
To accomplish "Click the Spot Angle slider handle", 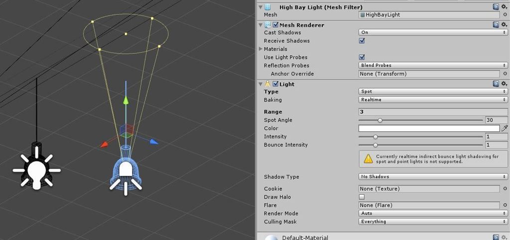I will pyautogui.click(x=380, y=120).
